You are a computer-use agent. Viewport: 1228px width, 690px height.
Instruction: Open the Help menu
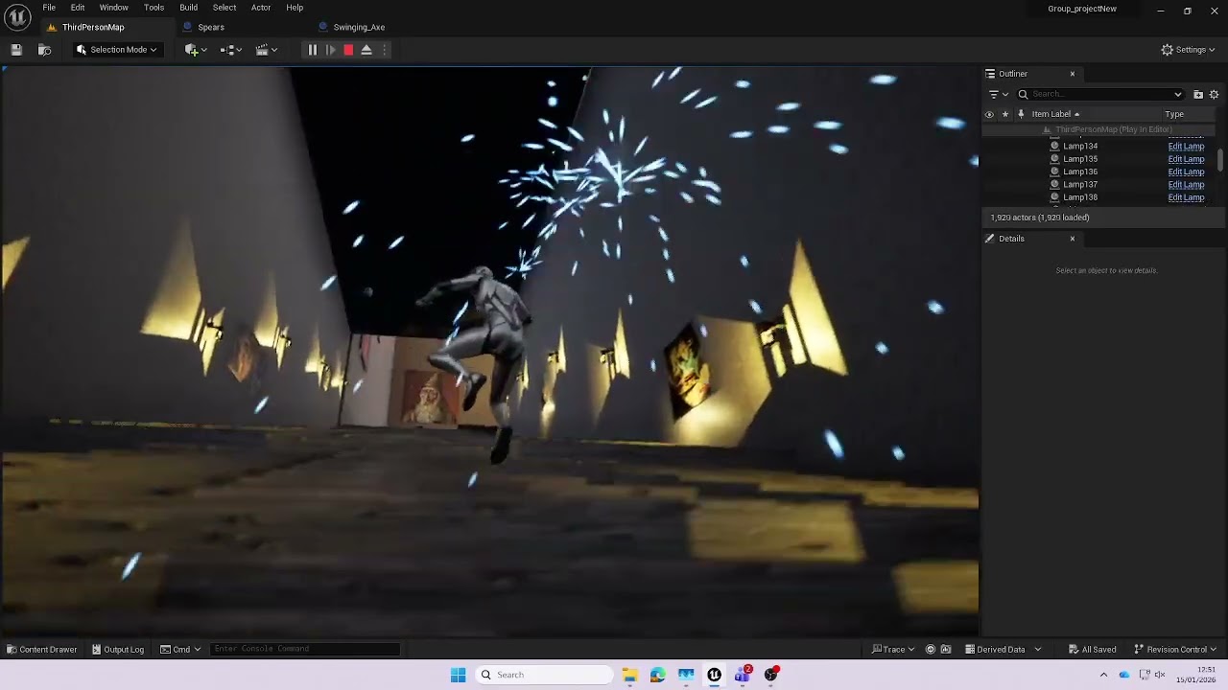click(x=295, y=8)
